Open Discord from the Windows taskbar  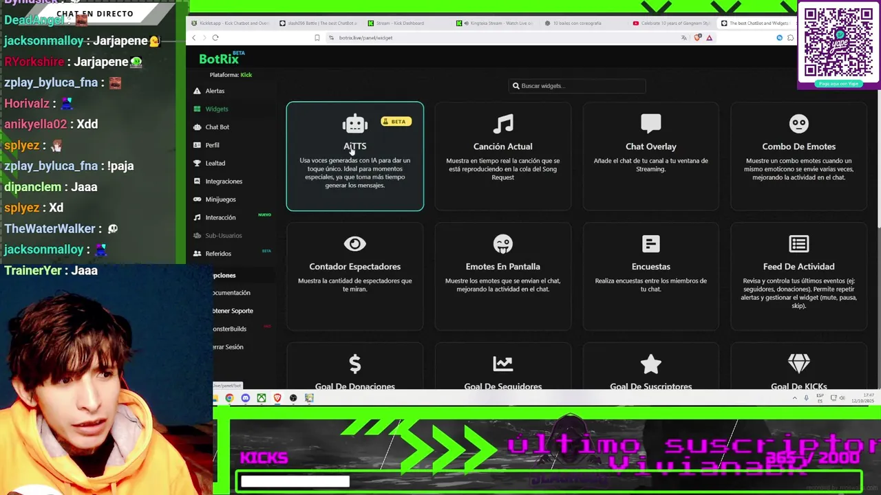point(245,398)
